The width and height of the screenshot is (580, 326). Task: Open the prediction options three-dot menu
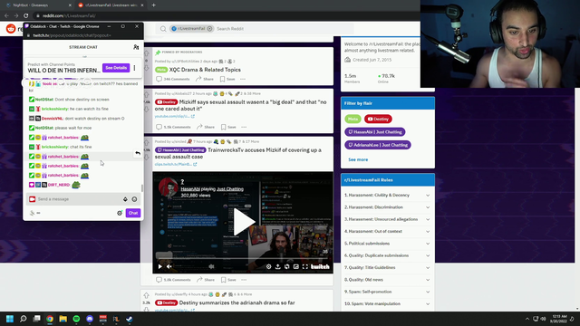tap(135, 68)
